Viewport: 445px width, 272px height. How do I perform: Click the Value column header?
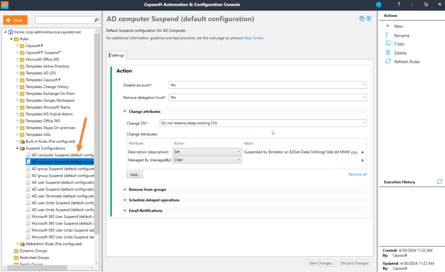point(248,143)
